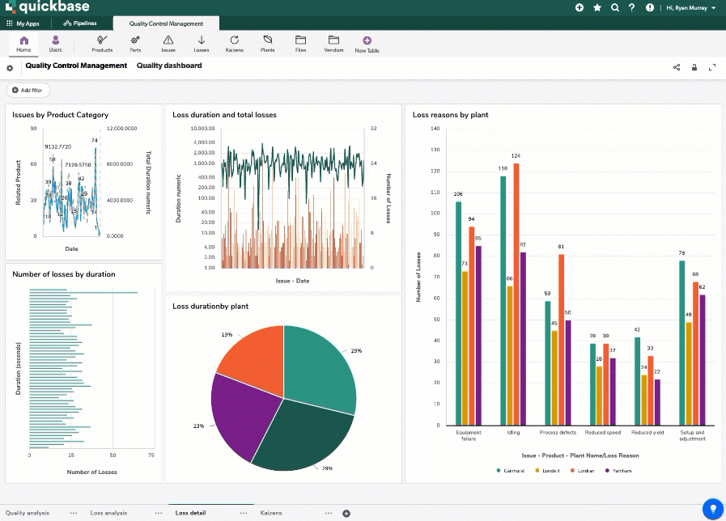This screenshot has width=726, height=521.
Task: Switch to the Loss analysis tab
Action: (108, 513)
